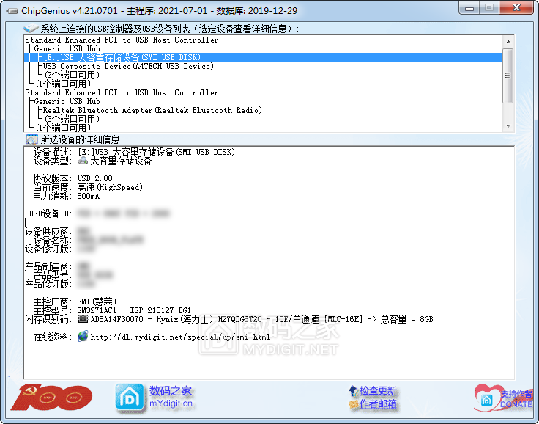539x424 pixels.
Task: Minimize the ChipGenius window
Action: [469, 8]
